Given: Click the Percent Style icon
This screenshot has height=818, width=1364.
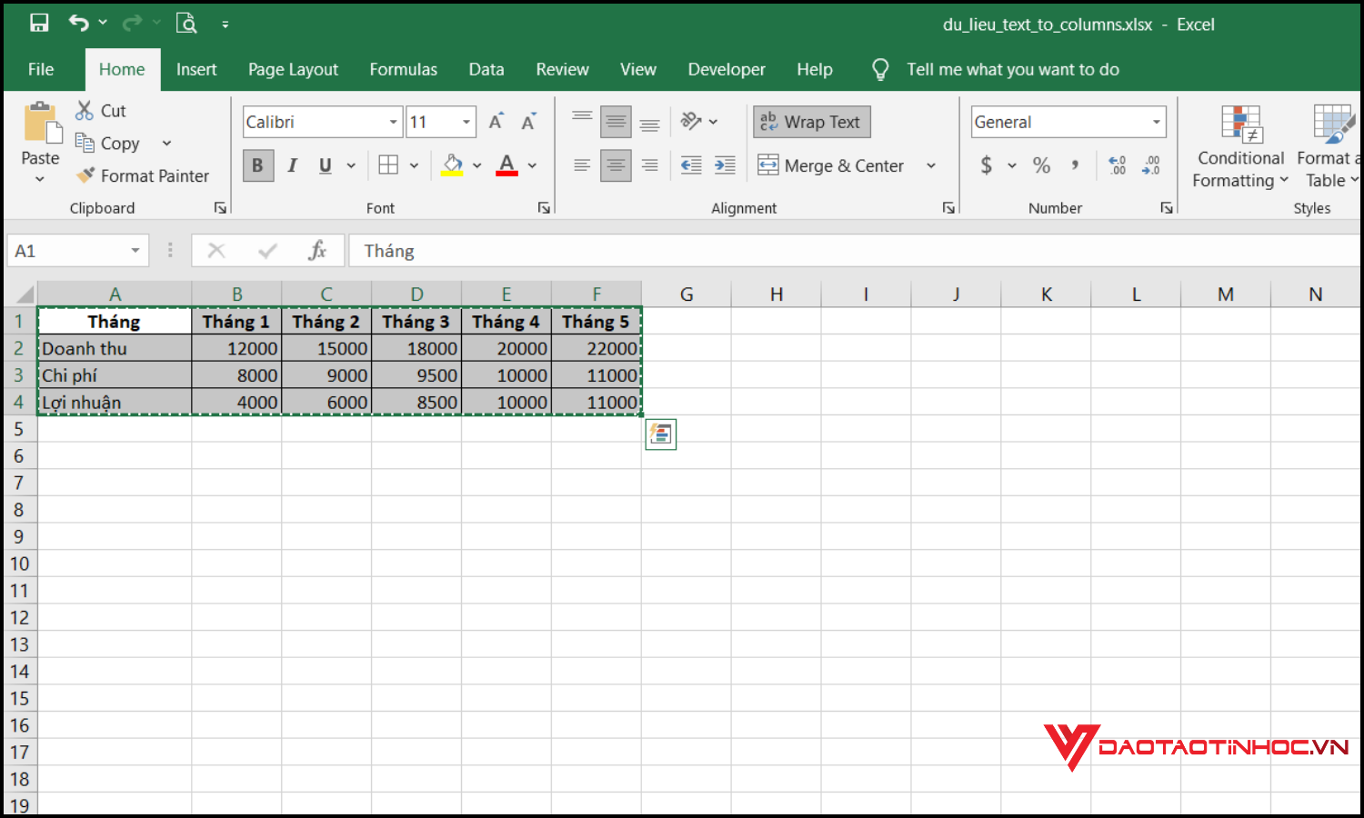Looking at the screenshot, I should coord(1042,165).
